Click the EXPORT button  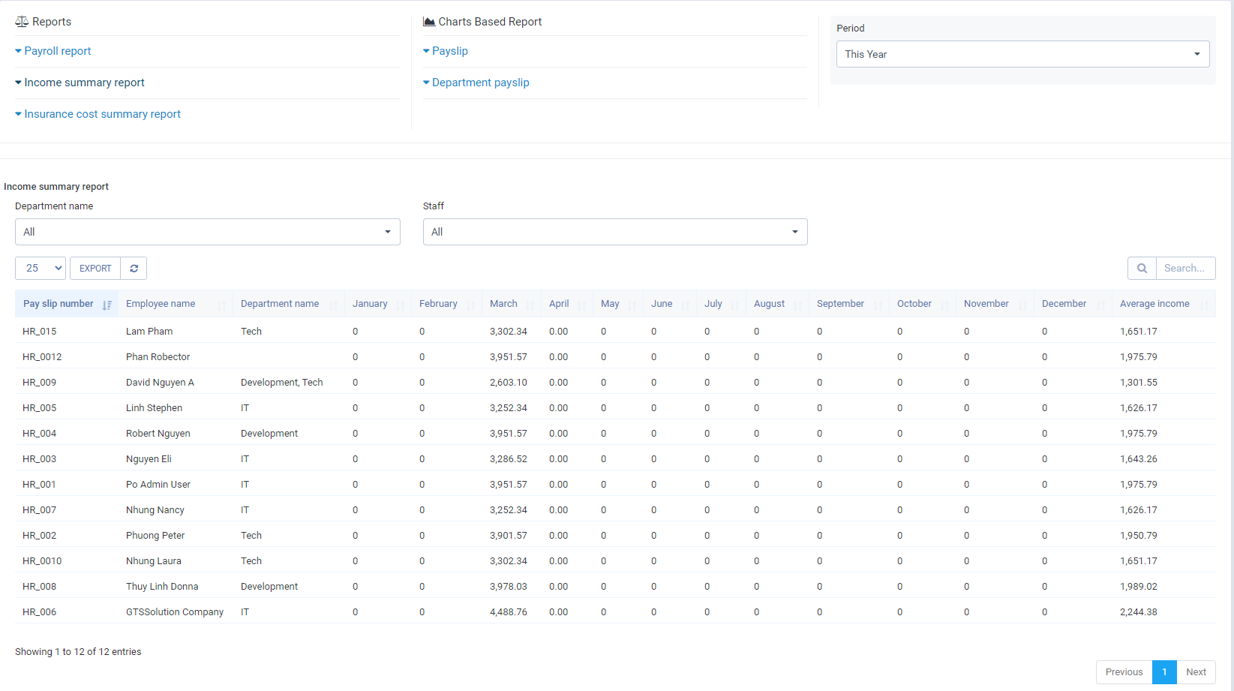95,268
